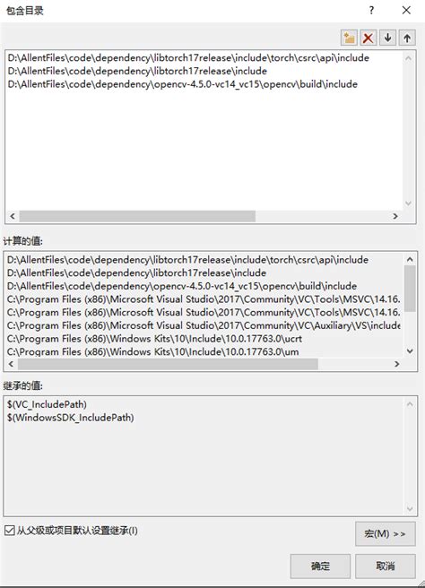Delete the selected include path
The width and height of the screenshot is (425, 588).
369,38
